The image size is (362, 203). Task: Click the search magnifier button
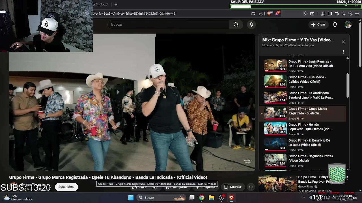236,25
